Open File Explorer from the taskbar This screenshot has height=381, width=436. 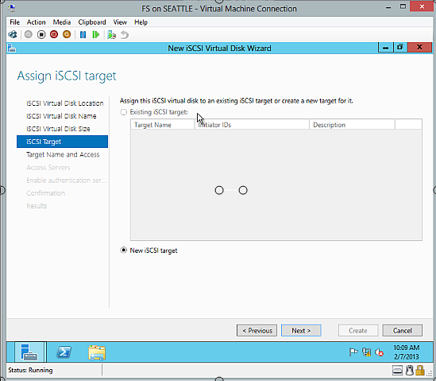point(97,352)
